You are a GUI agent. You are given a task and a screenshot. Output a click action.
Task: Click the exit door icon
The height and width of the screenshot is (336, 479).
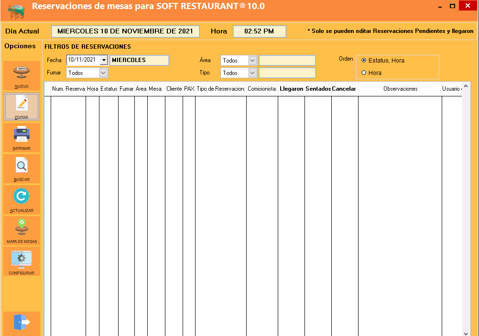coord(22,322)
